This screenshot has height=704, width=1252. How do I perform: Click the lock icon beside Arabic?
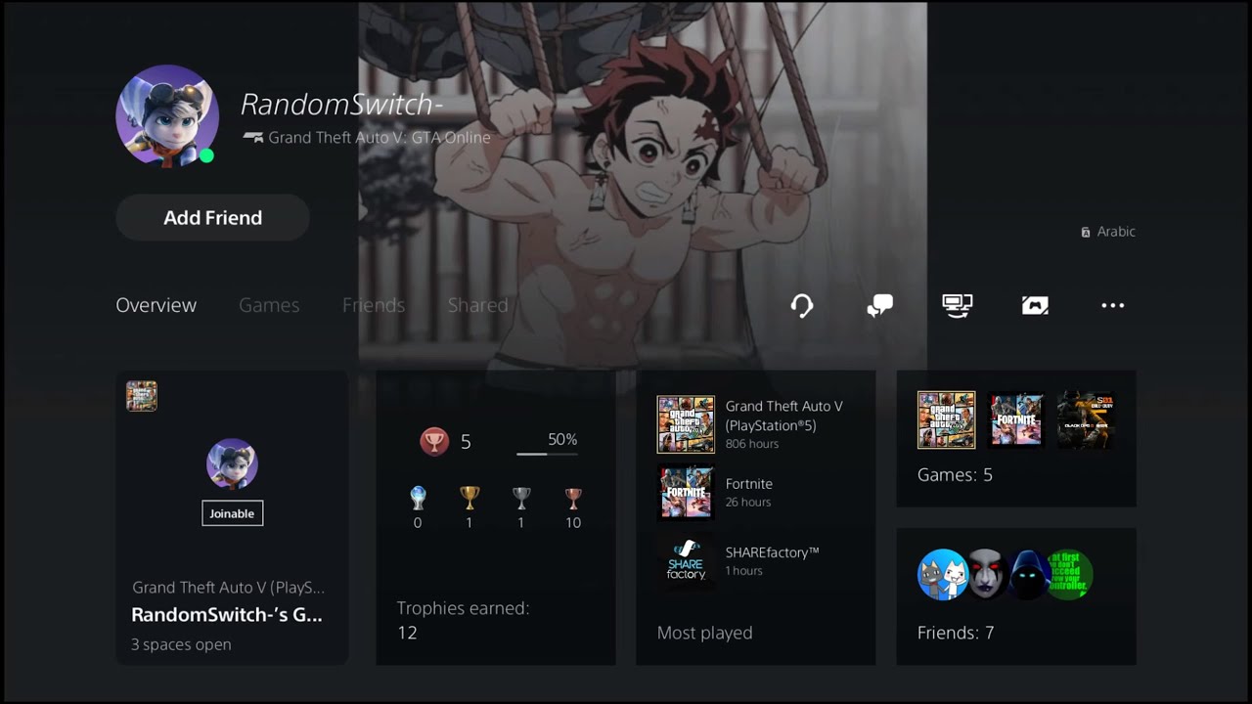(x=1086, y=233)
